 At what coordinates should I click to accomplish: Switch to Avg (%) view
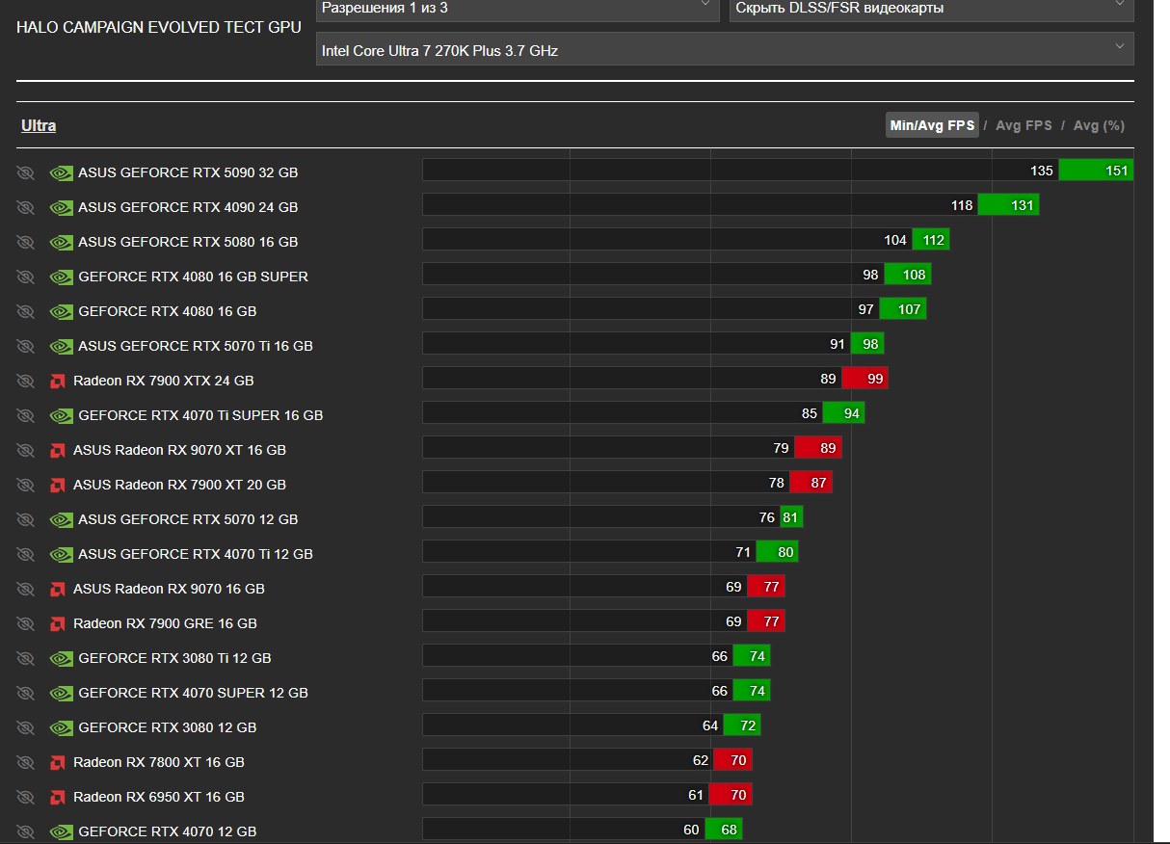click(1099, 125)
